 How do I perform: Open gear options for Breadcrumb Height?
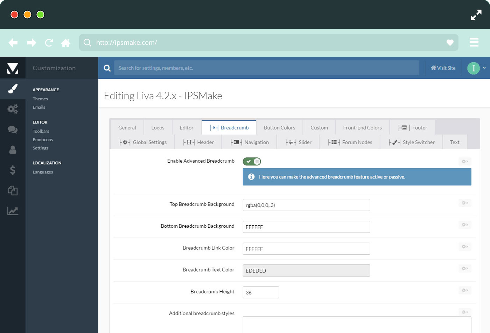[465, 290]
